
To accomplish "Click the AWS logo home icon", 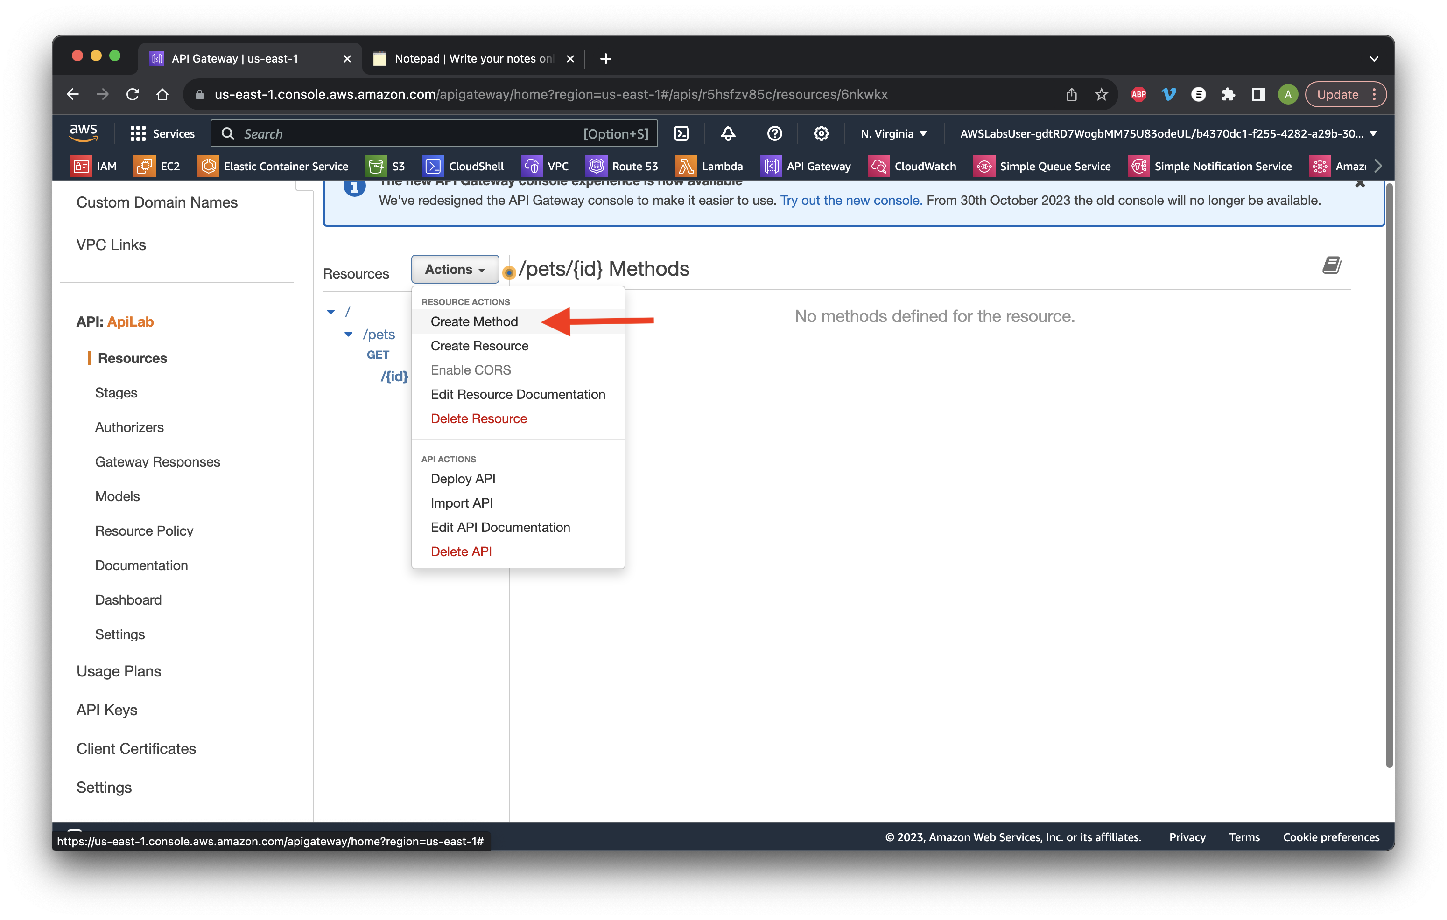I will click(84, 132).
